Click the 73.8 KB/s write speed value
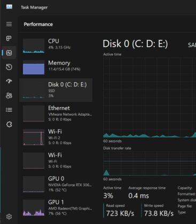The height and width of the screenshot is (224, 196). (x=159, y=213)
